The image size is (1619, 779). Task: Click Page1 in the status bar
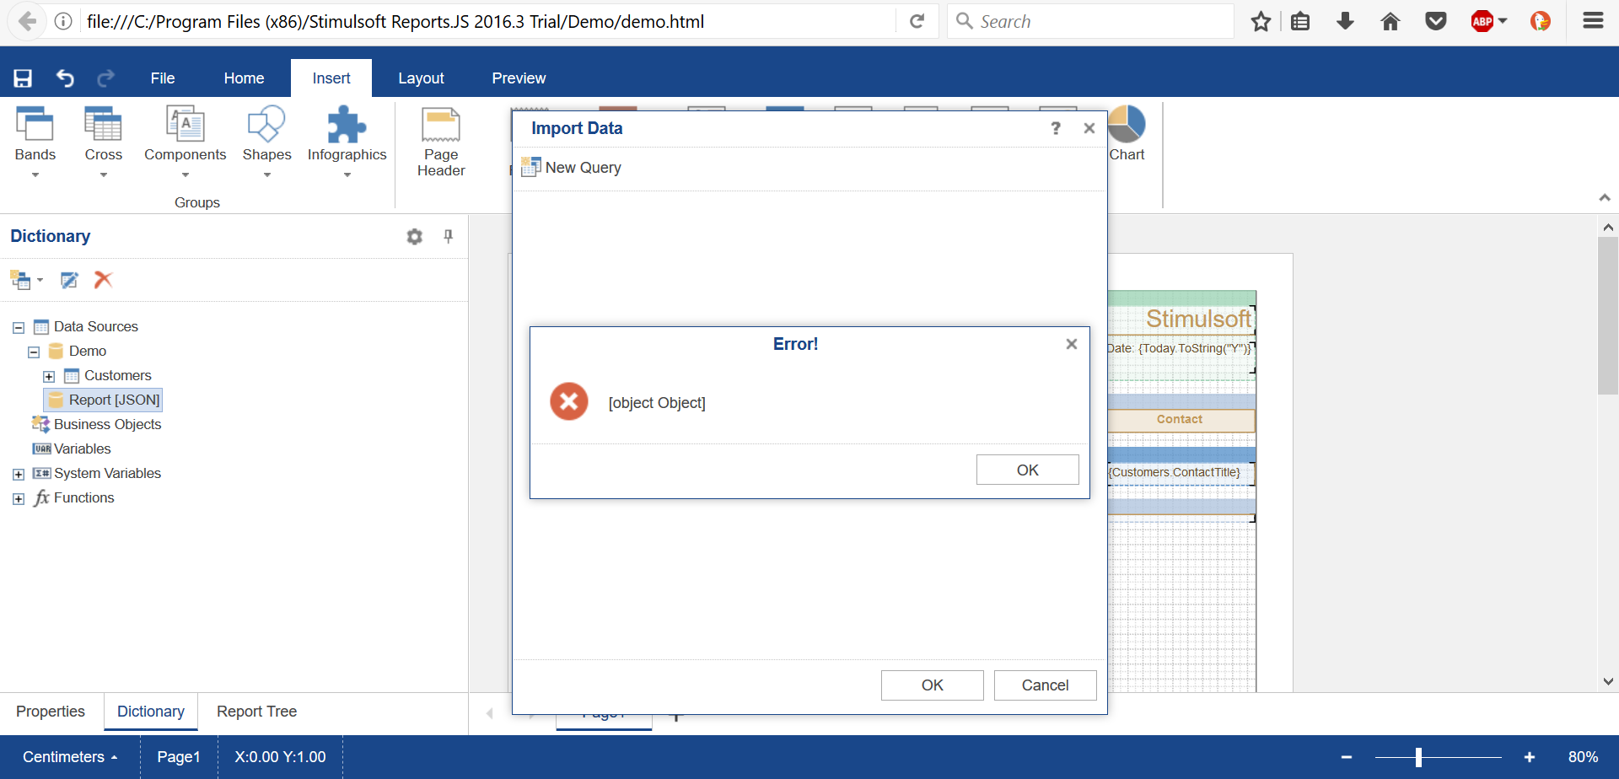click(x=179, y=757)
